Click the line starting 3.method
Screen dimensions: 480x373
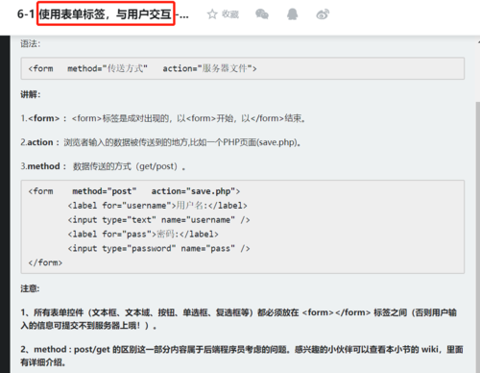(x=103, y=166)
